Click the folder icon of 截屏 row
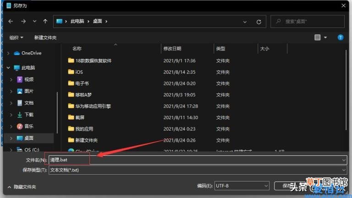Screen dimensions: 352x198 pos(71,117)
